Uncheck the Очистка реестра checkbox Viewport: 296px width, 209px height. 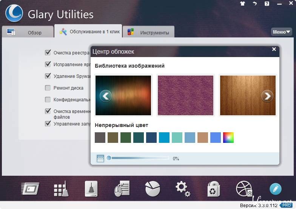pos(48,53)
